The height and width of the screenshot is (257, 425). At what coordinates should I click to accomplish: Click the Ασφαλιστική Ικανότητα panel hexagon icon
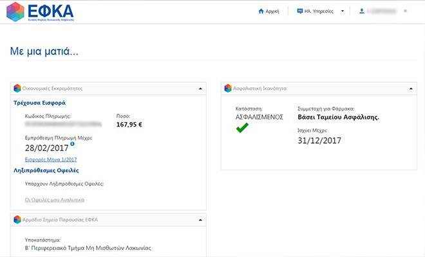(228, 88)
